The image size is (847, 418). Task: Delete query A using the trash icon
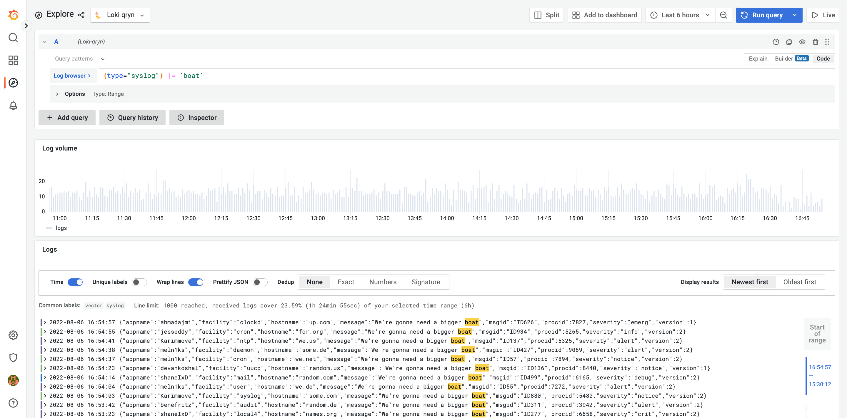tap(815, 42)
